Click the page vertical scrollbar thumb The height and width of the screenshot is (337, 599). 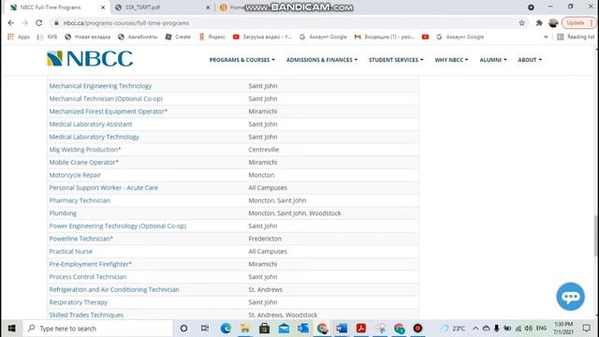595,236
